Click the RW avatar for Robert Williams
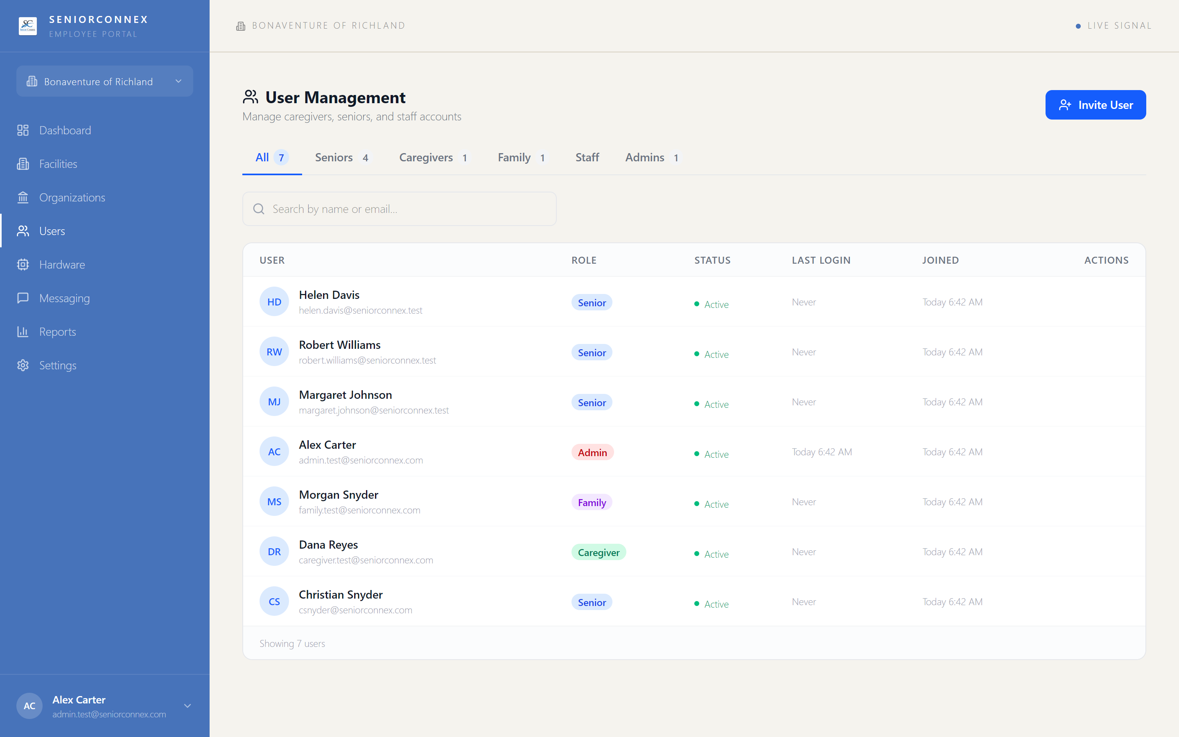The width and height of the screenshot is (1179, 737). click(x=274, y=352)
